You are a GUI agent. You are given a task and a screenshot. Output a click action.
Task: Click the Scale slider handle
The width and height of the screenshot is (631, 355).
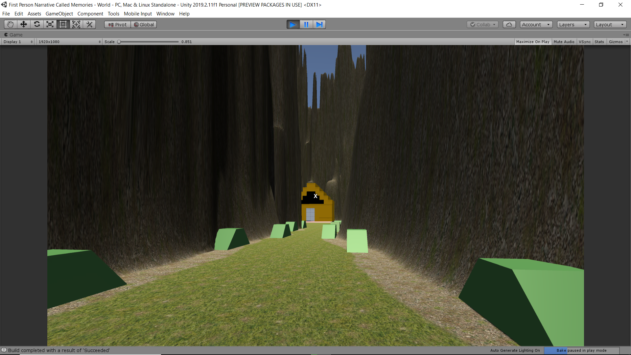[x=119, y=42]
